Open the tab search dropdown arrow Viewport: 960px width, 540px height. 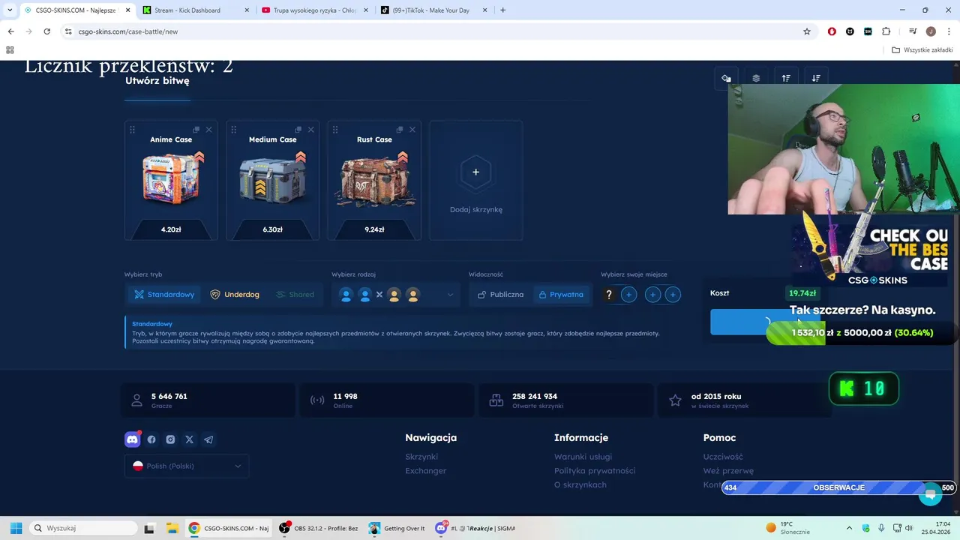click(9, 10)
